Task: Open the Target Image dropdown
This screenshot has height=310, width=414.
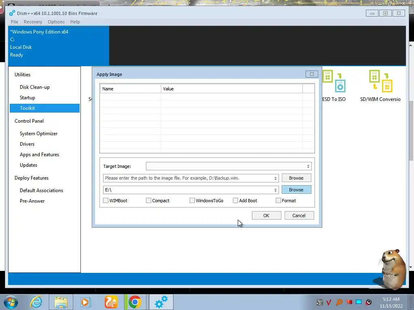Action: click(229, 166)
